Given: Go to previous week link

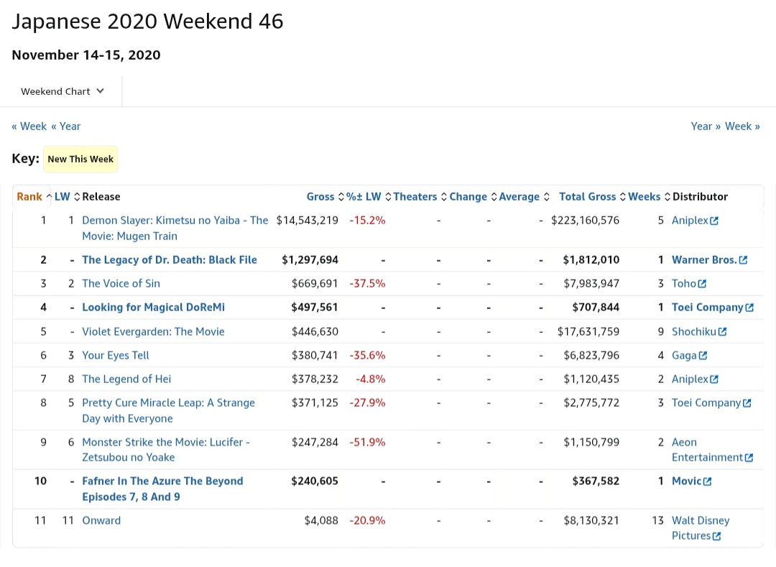Looking at the screenshot, I should 29,126.
